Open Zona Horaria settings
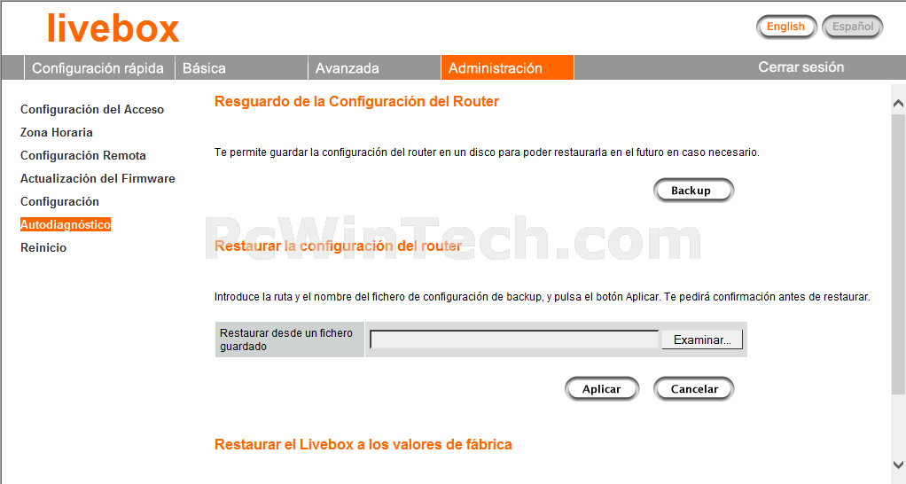Viewport: 906px width, 484px height. 57,132
